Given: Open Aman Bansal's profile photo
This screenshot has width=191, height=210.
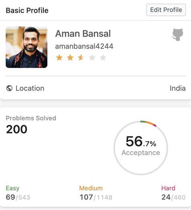Looking at the screenshot, I should tap(27, 47).
